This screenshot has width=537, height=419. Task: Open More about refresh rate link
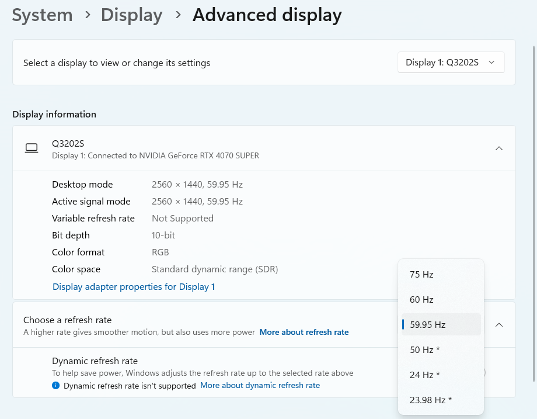click(x=304, y=332)
